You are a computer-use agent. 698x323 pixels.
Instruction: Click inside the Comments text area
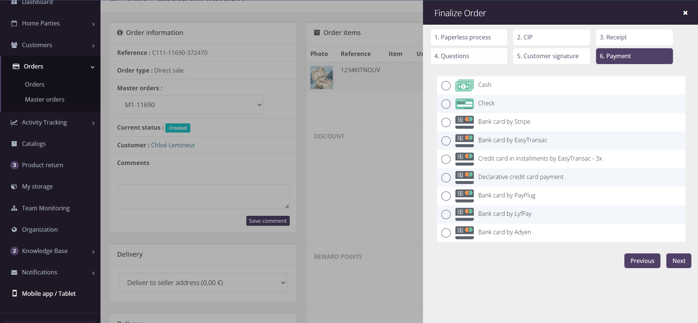pos(203,196)
